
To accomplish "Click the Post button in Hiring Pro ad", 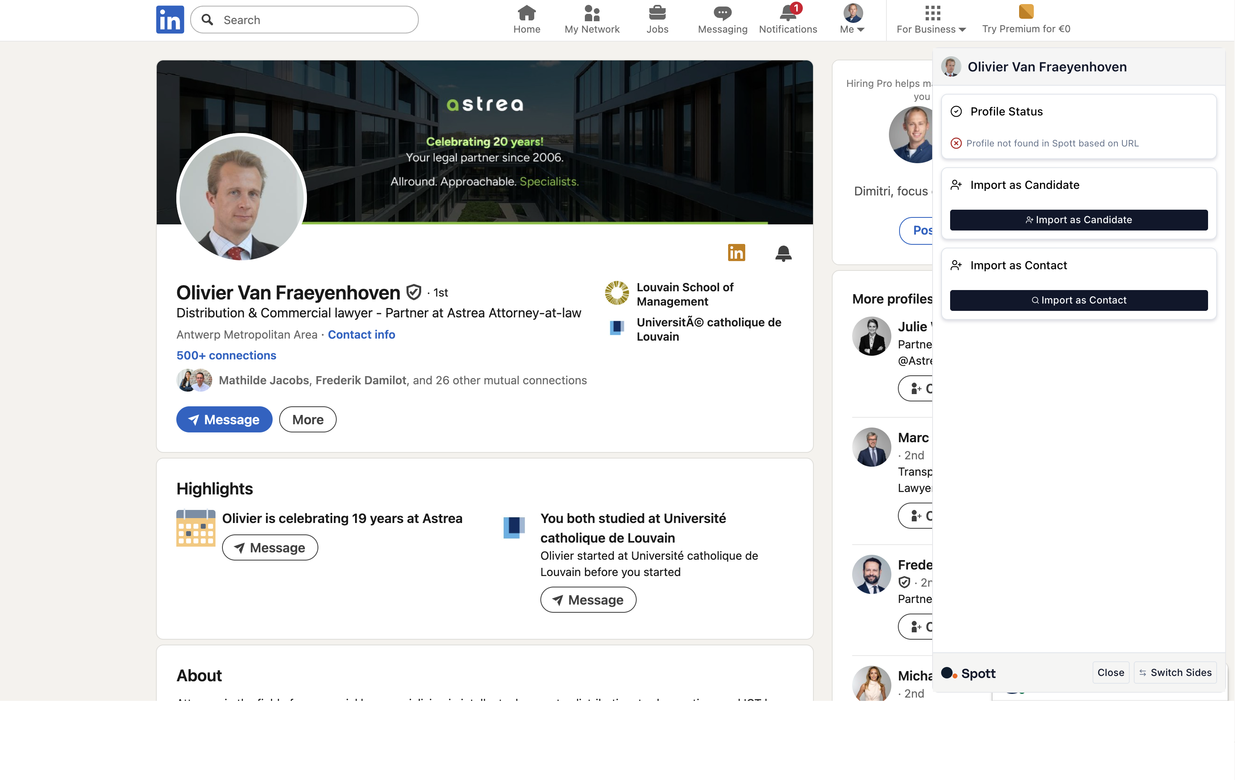I will (916, 230).
